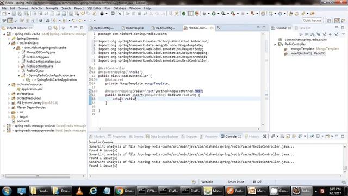This screenshot has width=348, height=196.
Task: Click the Skip All Breakpoints toolbar icon
Action: (120, 14)
